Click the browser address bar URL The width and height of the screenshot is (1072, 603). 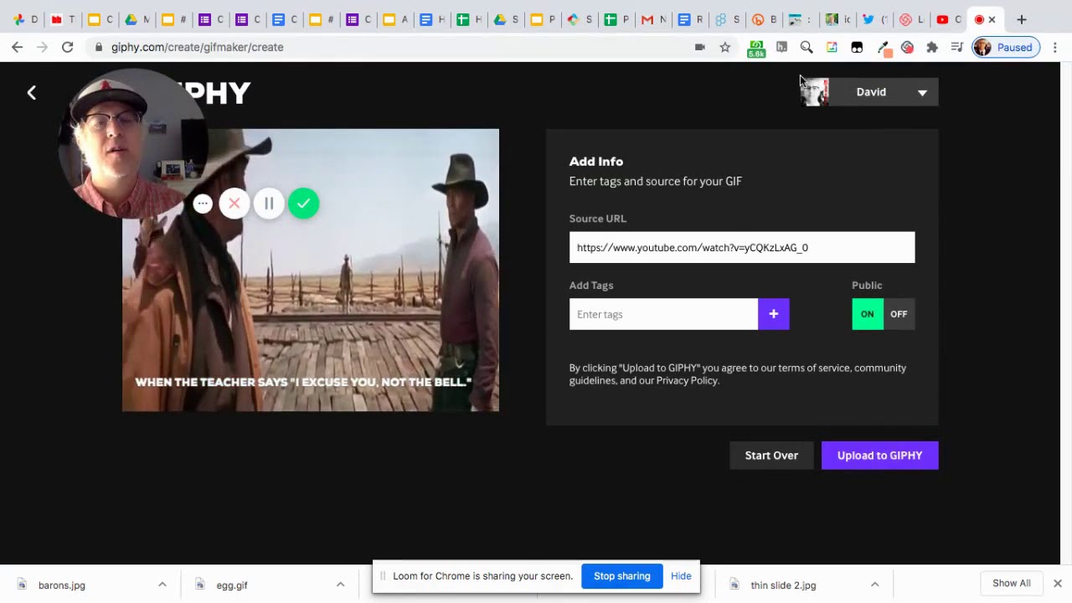point(198,48)
